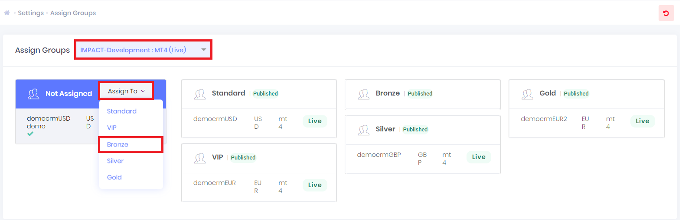Select Standard from Assign To menu
682x220 pixels.
pos(122,111)
